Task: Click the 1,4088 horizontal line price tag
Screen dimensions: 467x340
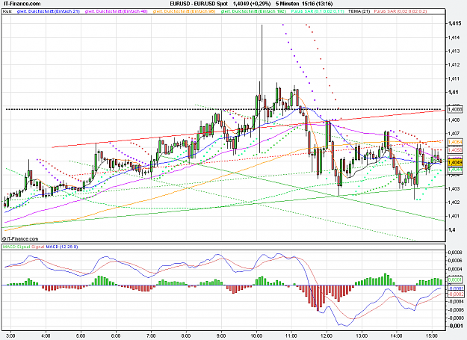Action: (x=455, y=109)
